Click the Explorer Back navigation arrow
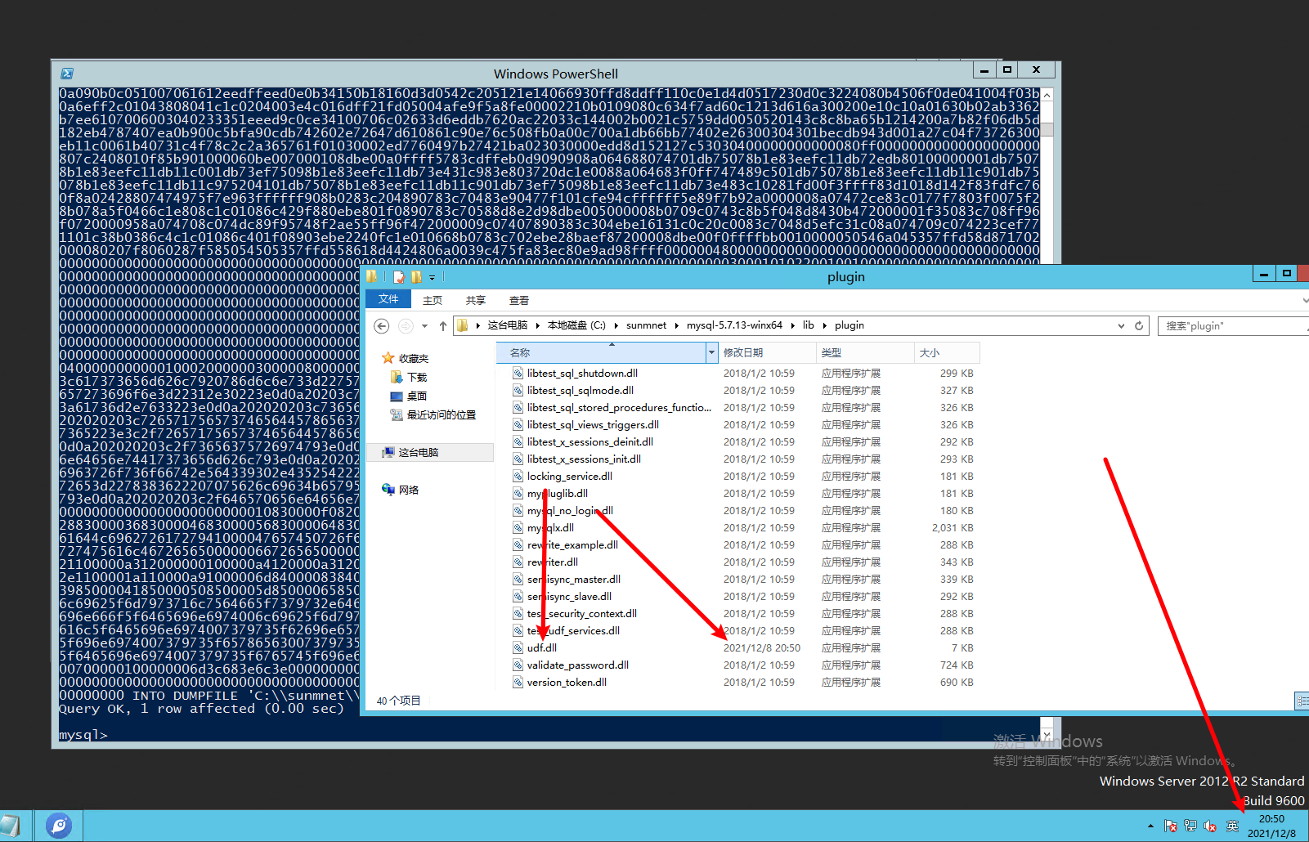 [x=381, y=326]
